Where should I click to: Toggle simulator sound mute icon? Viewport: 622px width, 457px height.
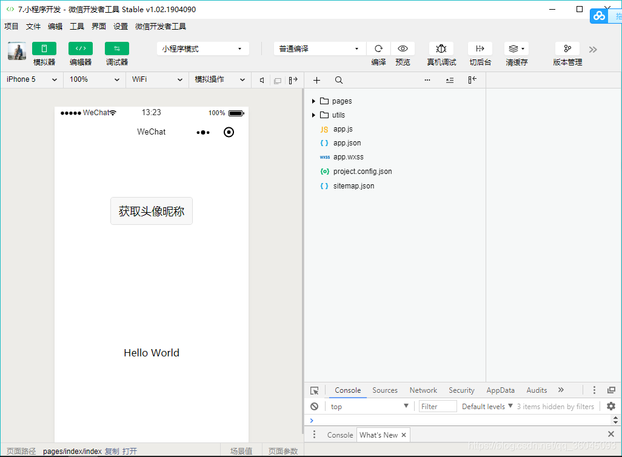tap(262, 81)
